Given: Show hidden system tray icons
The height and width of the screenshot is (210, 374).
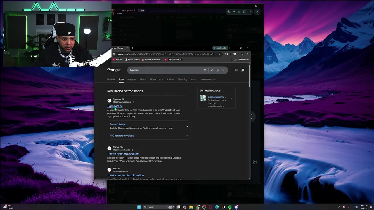Looking at the screenshot, I should [339, 207].
